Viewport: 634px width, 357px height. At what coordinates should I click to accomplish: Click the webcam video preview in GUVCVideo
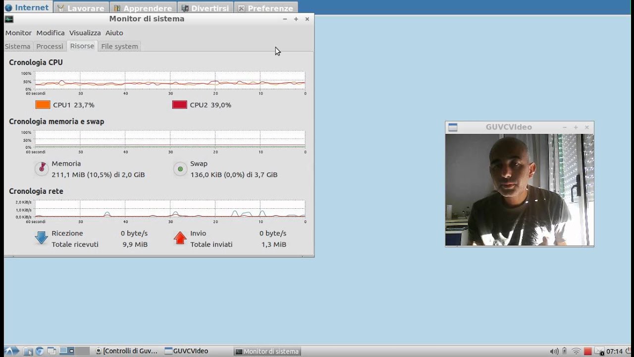click(520, 190)
